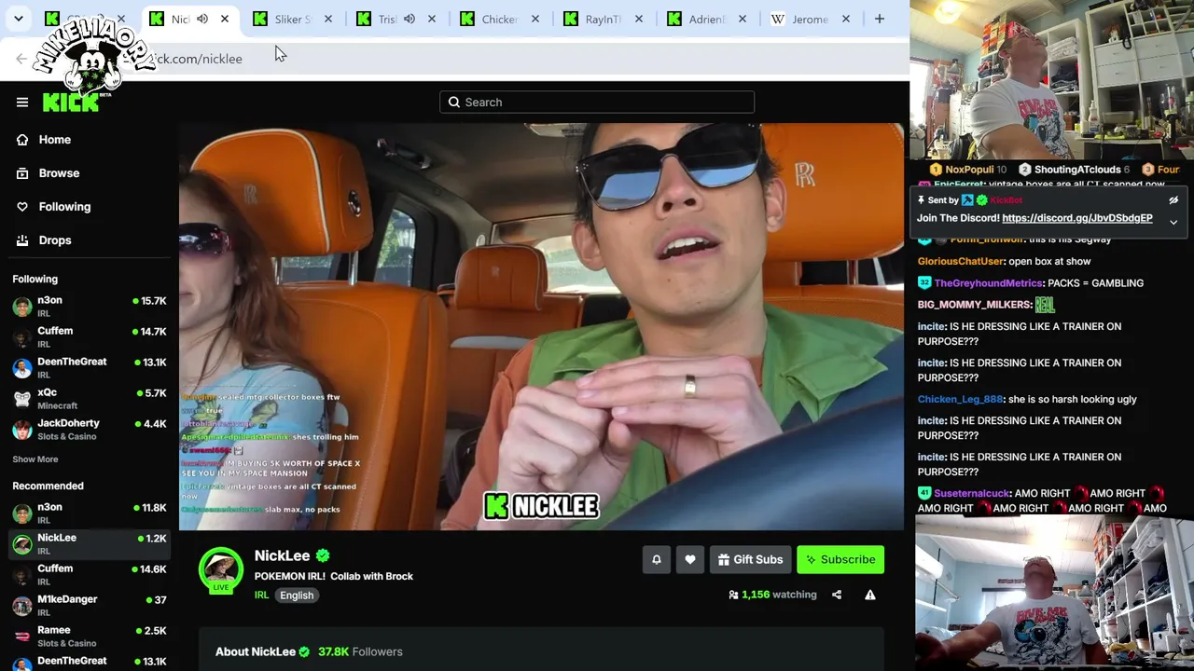Switch to the Chicken tab
This screenshot has height=671, width=1194.
tap(498, 19)
